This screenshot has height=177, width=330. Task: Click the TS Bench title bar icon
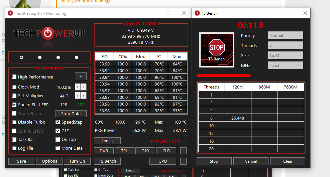(x=197, y=13)
